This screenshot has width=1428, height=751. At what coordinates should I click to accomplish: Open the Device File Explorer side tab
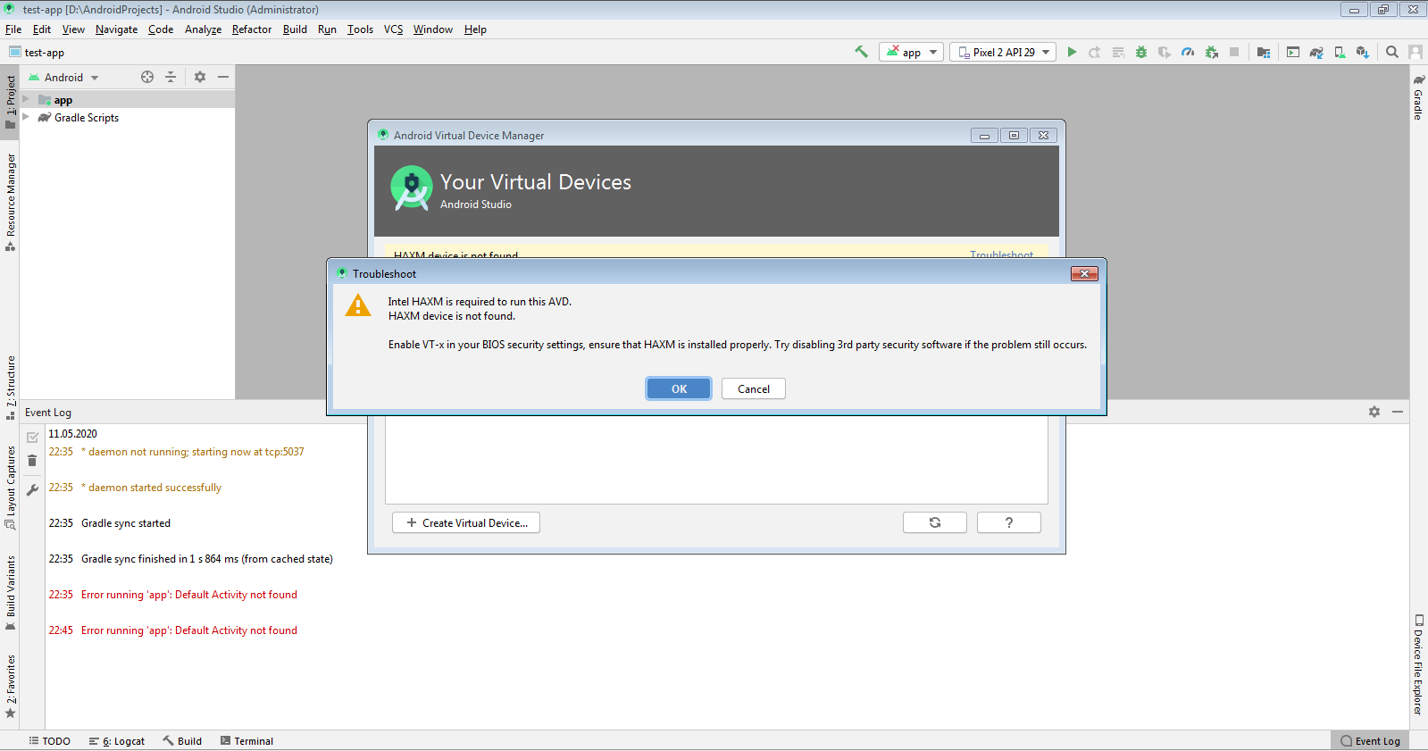pos(1418,664)
